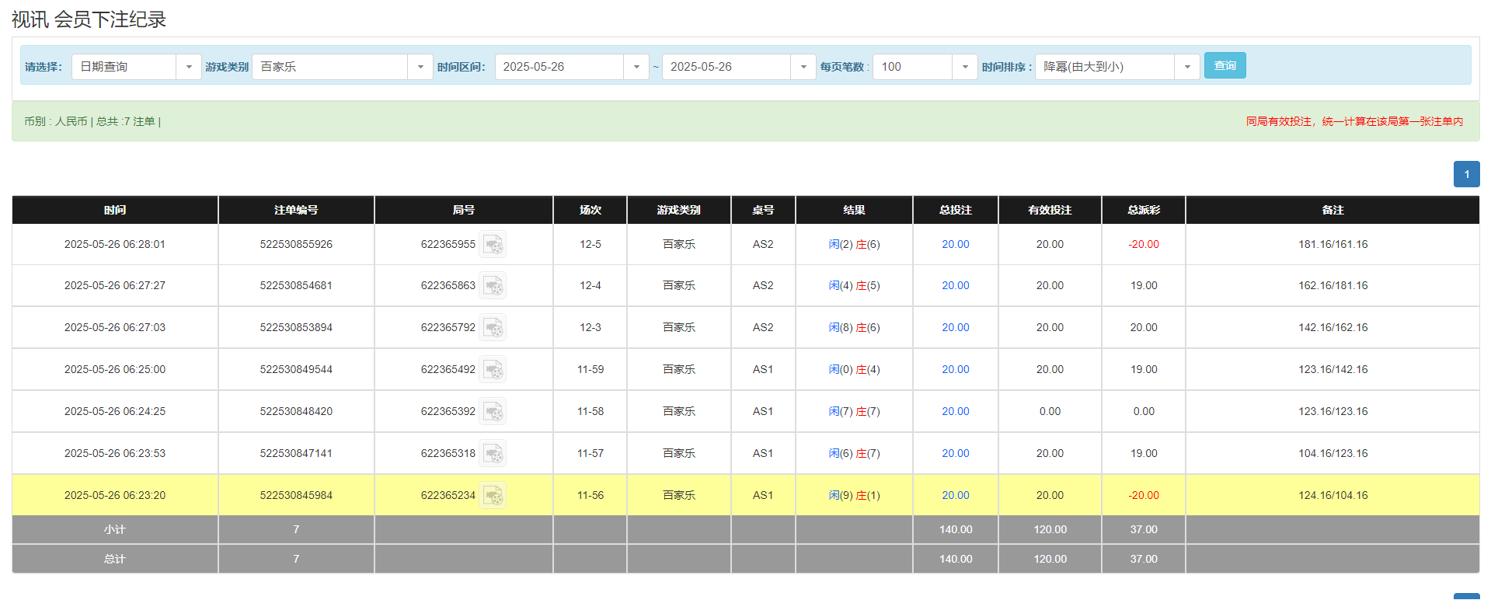The image size is (1491, 600).
Task: View replay icon for round 622365318
Action: click(x=493, y=454)
